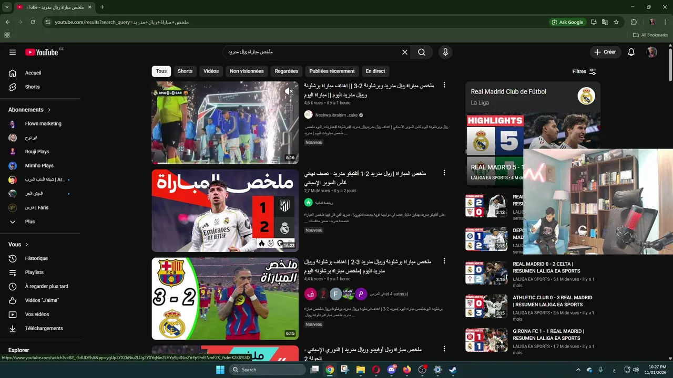Go to the YouTube home logo
This screenshot has height=378, width=673.
pos(42,52)
